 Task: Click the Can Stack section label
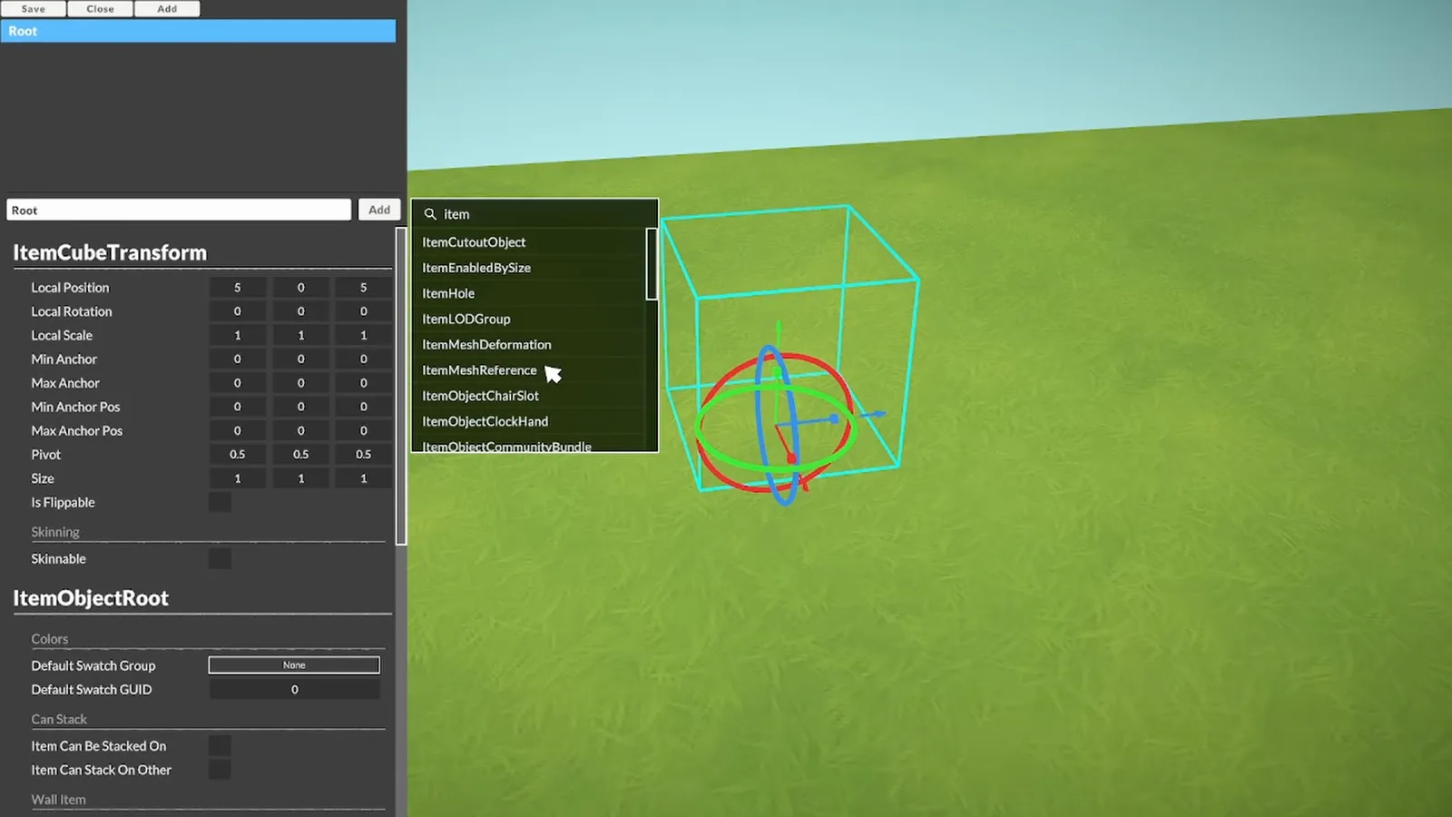point(59,719)
